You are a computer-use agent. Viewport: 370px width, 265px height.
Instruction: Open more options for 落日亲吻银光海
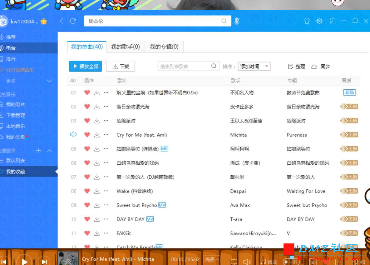(x=106, y=107)
